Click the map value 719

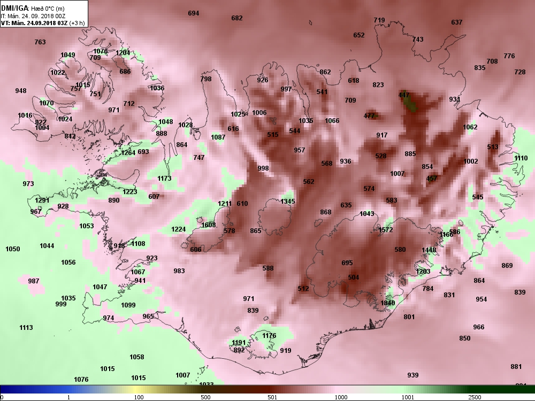click(x=379, y=20)
